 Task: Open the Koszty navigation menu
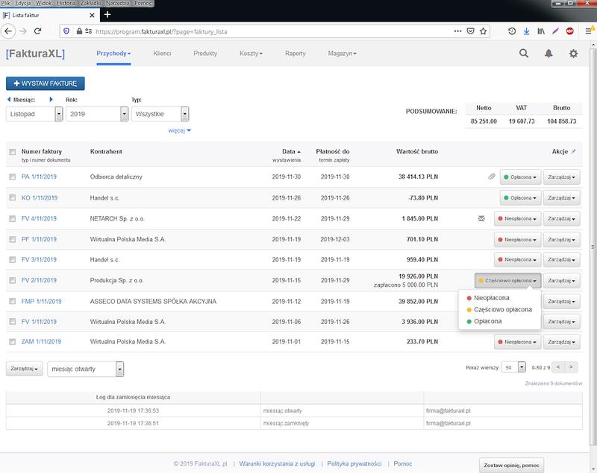[x=251, y=54]
